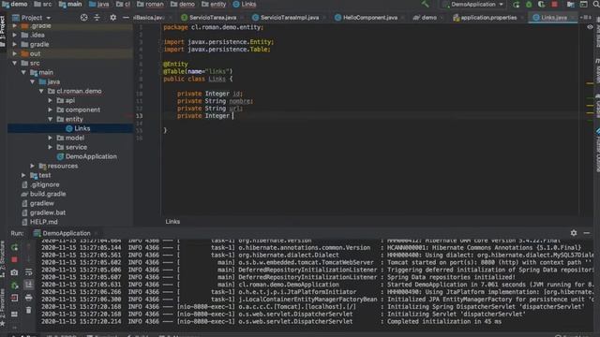Print console output with printer icon
The height and width of the screenshot is (337, 600).
point(29,298)
